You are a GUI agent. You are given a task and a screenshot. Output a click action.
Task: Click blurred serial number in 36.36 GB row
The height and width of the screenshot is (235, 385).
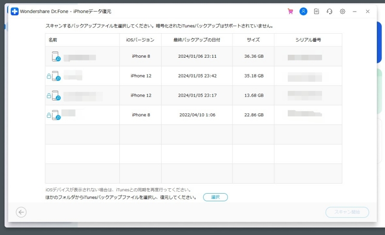click(305, 57)
